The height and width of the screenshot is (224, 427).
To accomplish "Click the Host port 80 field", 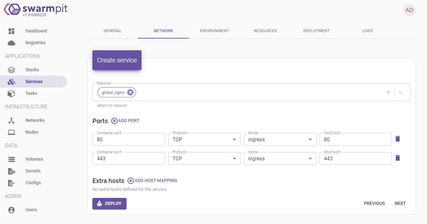I will (x=355, y=139).
